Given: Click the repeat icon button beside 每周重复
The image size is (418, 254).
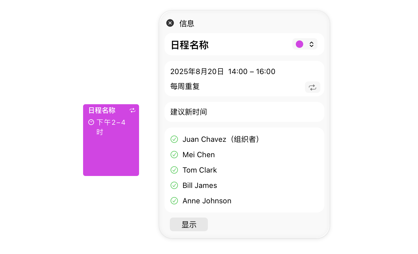Looking at the screenshot, I should pos(312,87).
